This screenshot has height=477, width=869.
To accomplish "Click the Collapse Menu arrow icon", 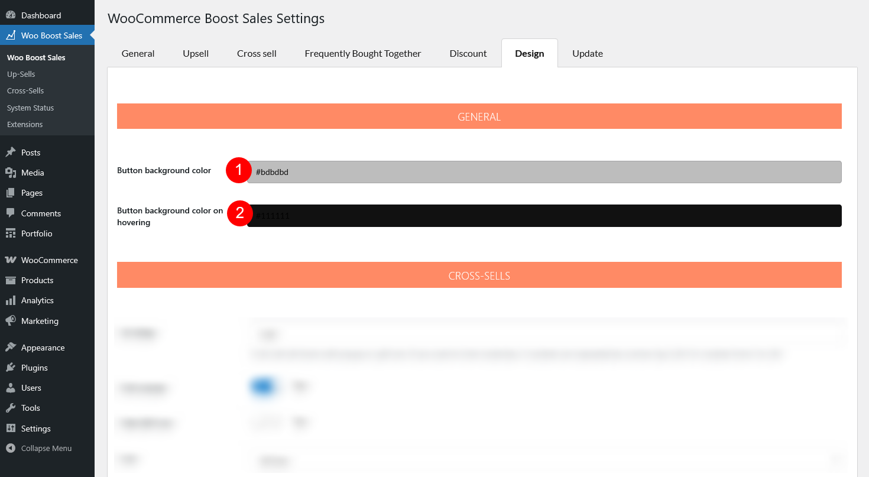I will 11,449.
